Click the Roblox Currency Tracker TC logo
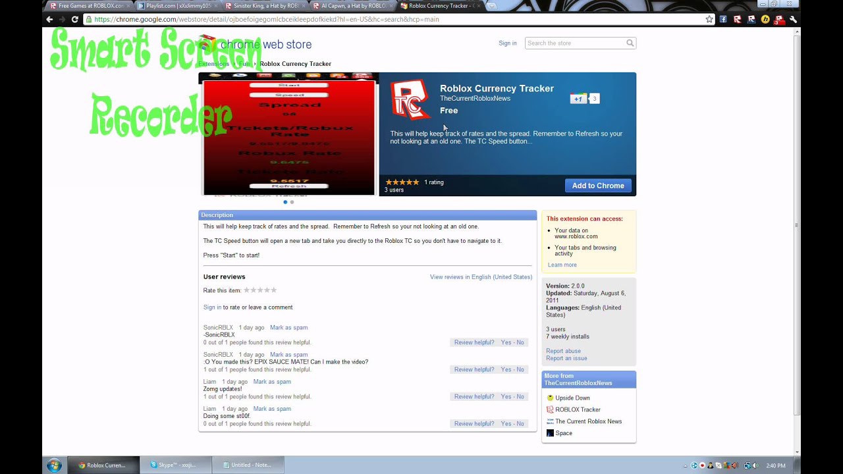 410,101
